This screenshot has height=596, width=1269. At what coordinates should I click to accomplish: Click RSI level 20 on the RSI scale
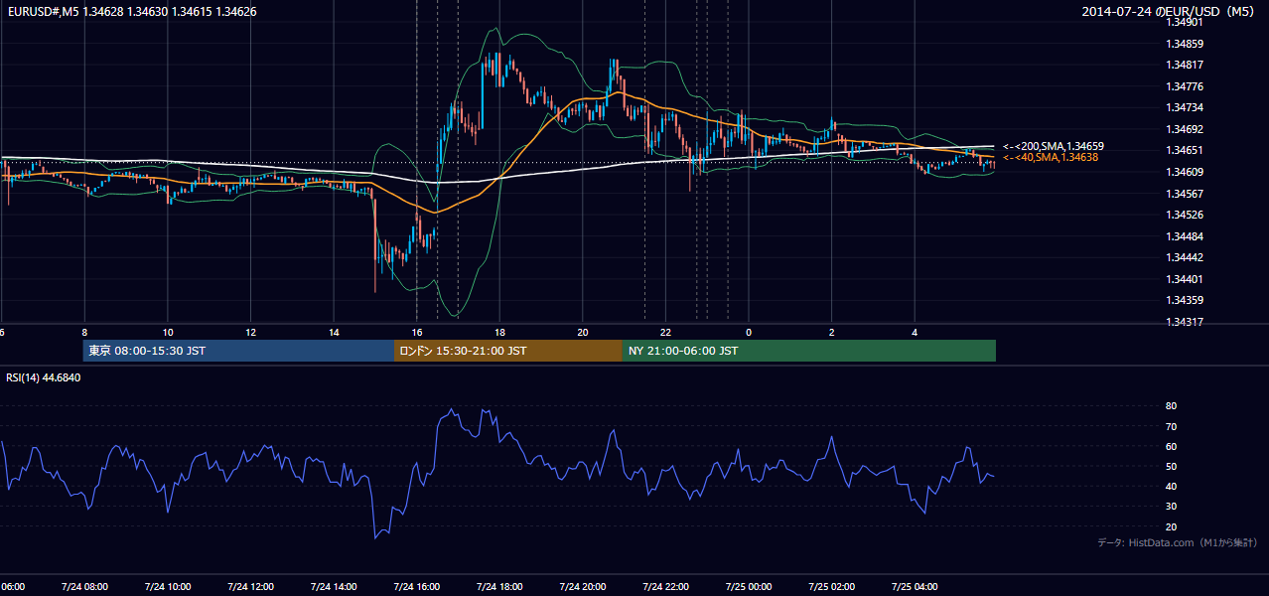[x=1171, y=526]
